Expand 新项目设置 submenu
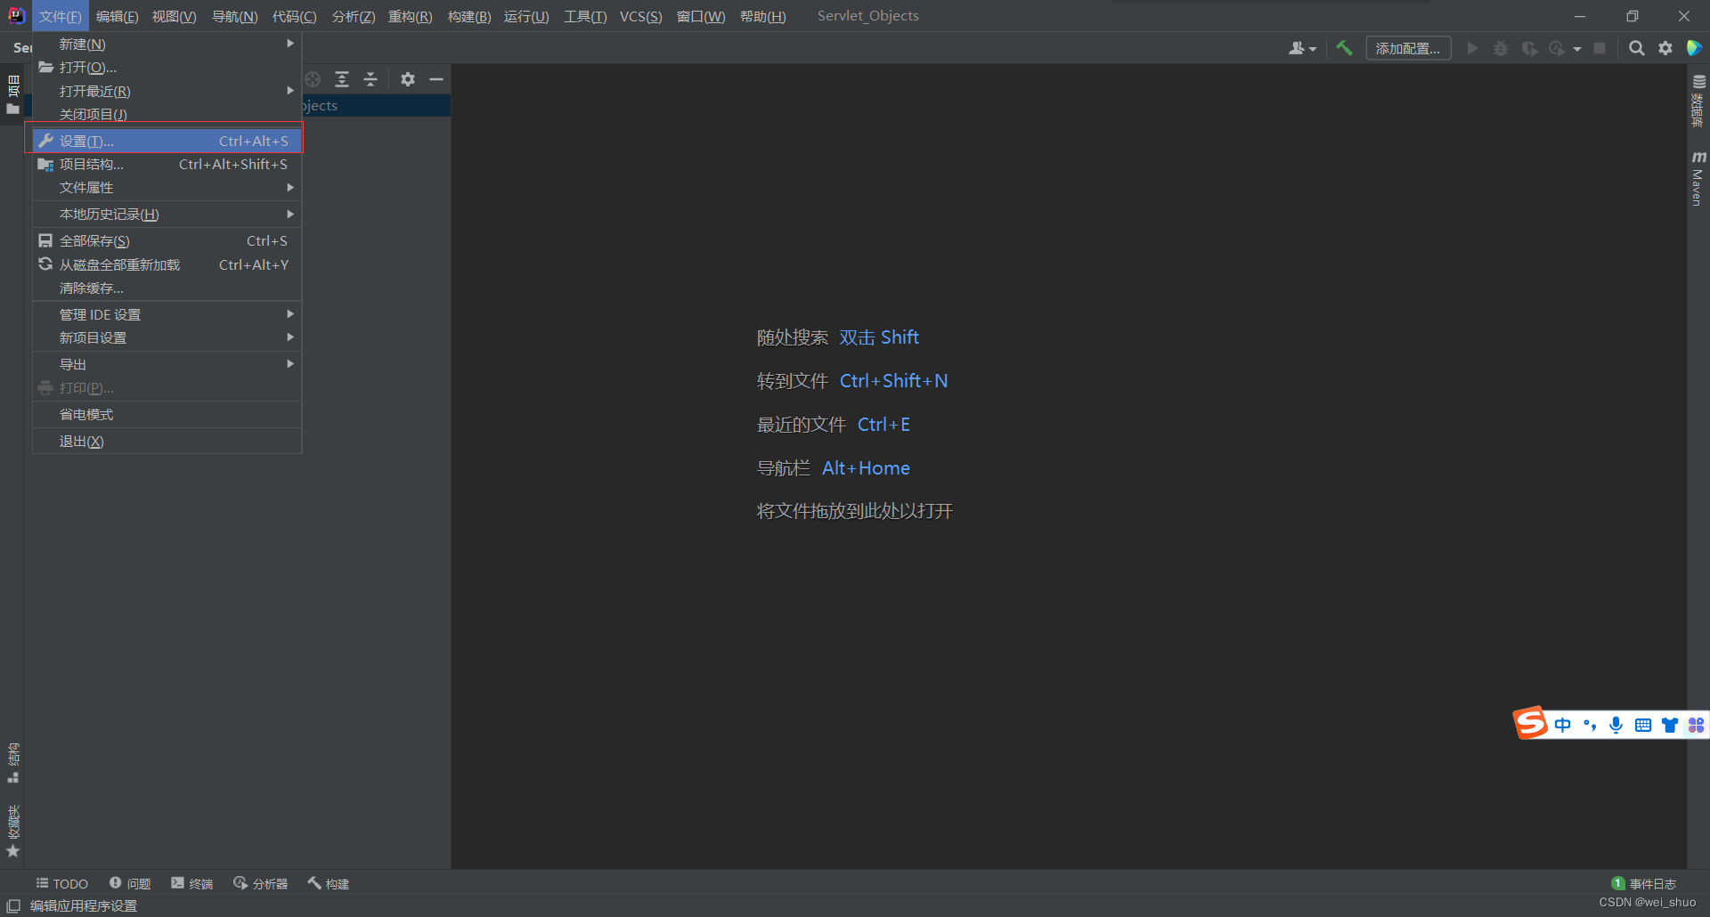This screenshot has width=1710, height=917. (167, 337)
